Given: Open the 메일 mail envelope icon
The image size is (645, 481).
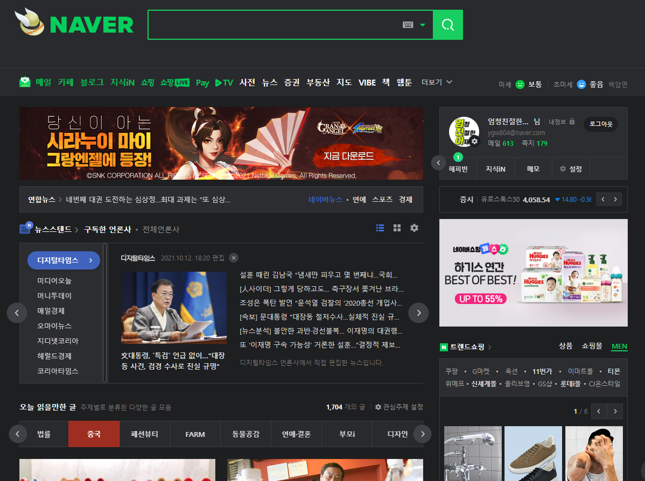Looking at the screenshot, I should (25, 82).
